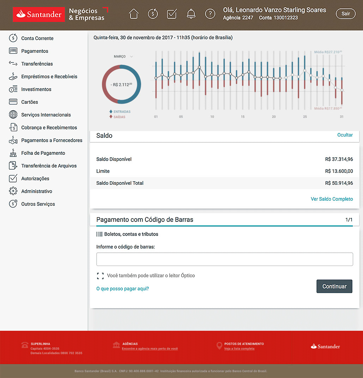Screen dimensions: 363x378
Task: Click the donut chart balance circle
Action: point(121,84)
